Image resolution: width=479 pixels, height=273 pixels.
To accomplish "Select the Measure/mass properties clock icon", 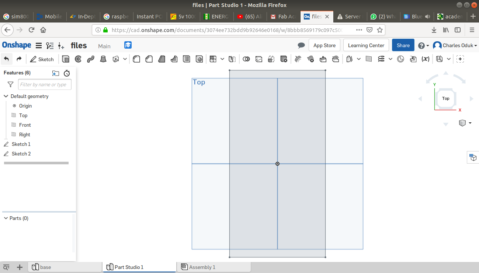I will [x=400, y=59].
